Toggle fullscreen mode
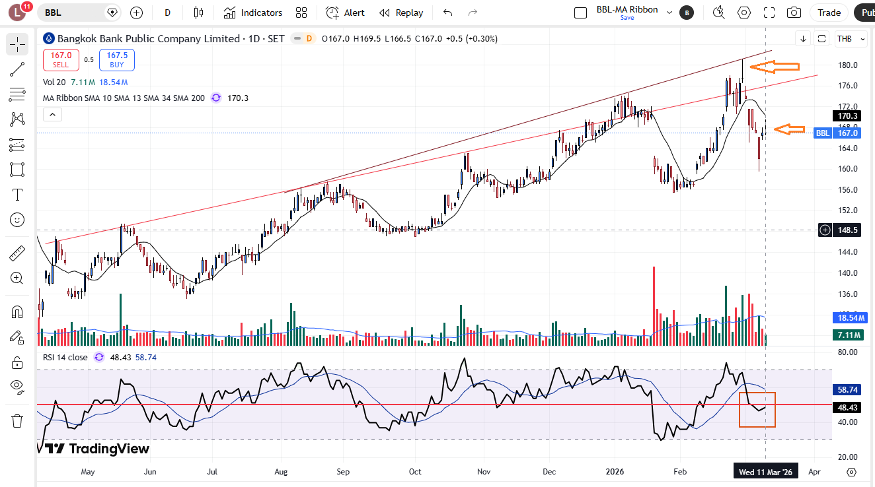This screenshot has height=487, width=875. coord(769,13)
